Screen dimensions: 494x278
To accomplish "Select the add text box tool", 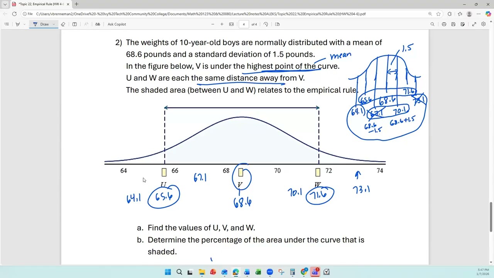I will [x=74, y=24].
